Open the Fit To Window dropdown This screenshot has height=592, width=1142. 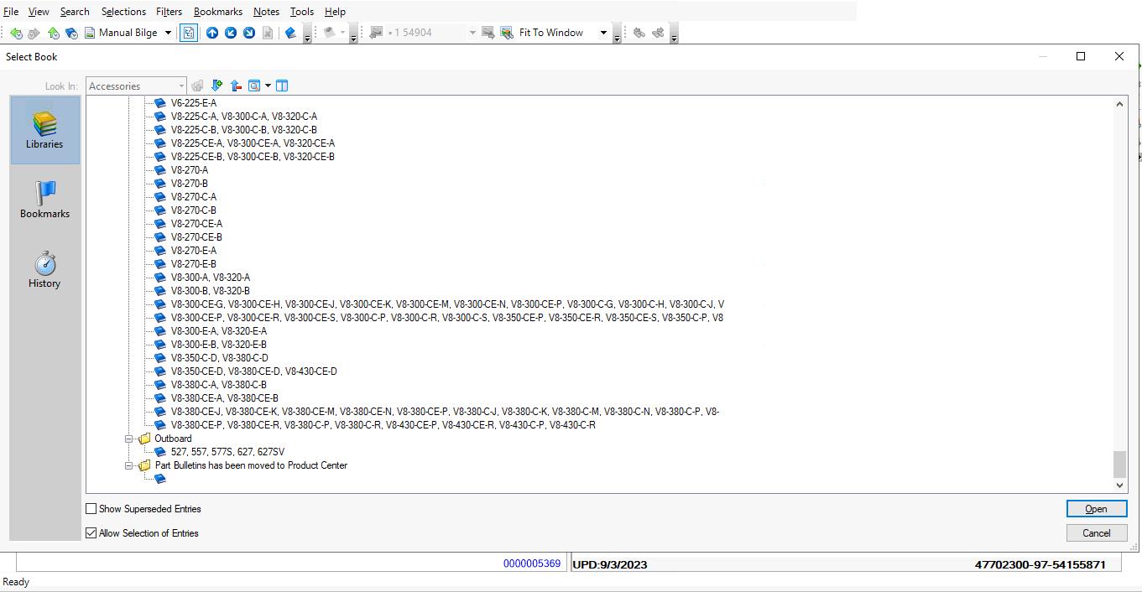tap(602, 33)
